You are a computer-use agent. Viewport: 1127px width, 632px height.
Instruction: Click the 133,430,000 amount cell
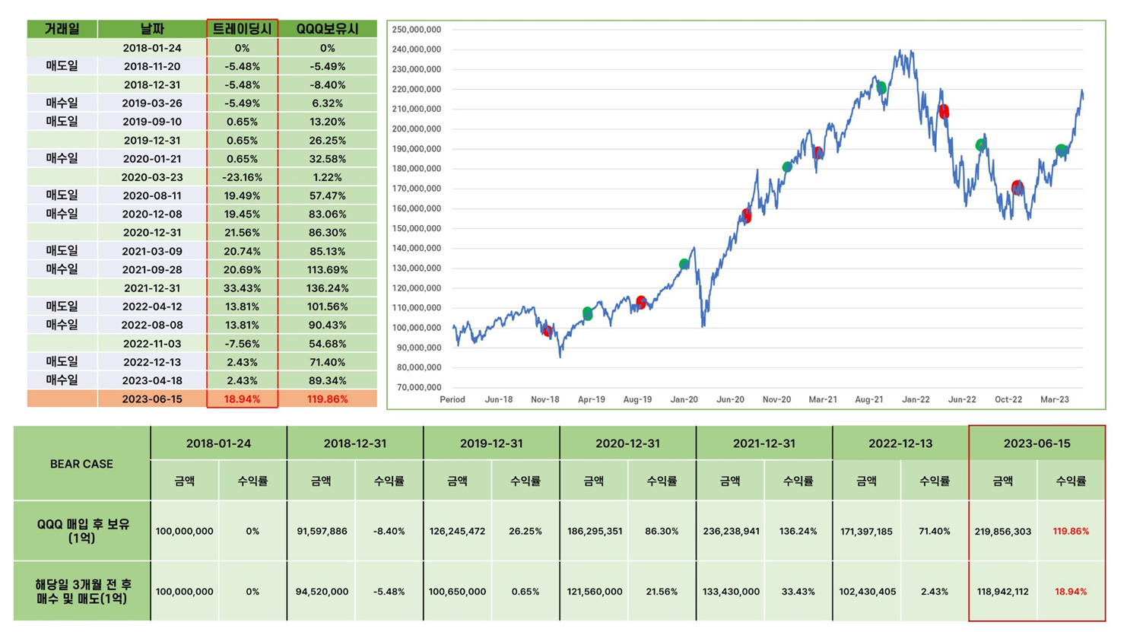pyautogui.click(x=730, y=592)
